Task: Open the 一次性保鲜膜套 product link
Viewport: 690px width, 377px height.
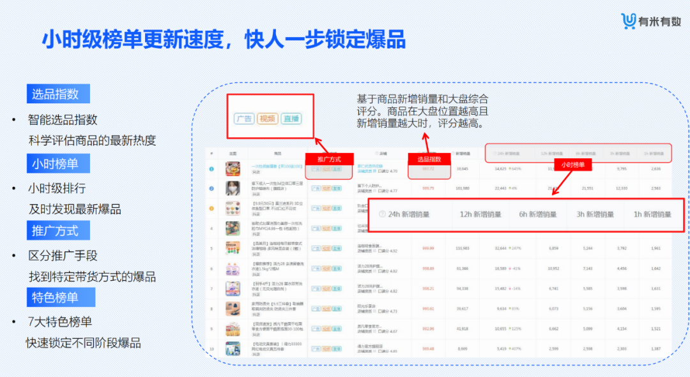Action: click(267, 165)
